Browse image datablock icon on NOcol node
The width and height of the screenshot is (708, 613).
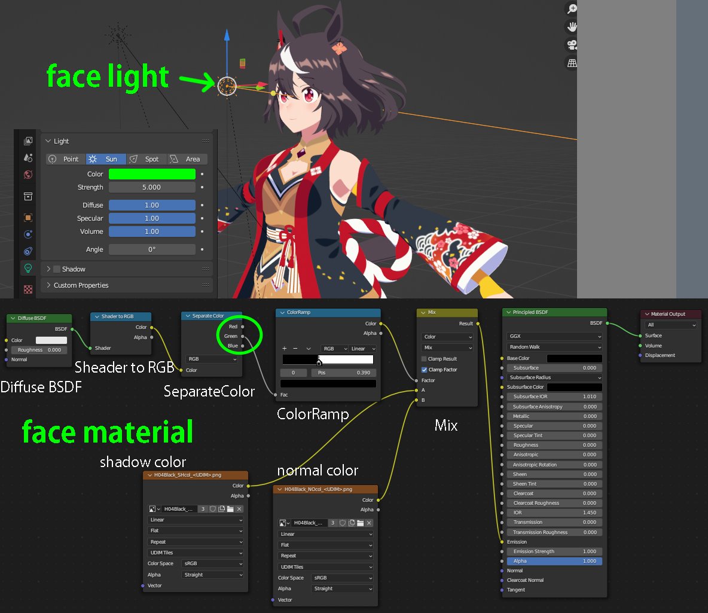tap(285, 523)
